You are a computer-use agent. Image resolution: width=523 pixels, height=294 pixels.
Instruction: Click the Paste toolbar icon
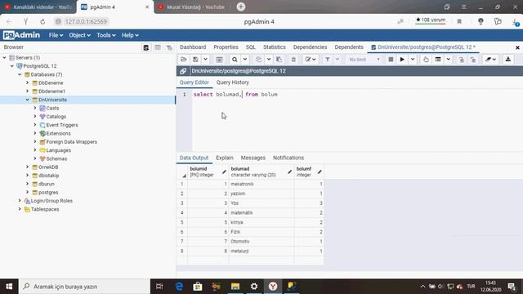coord(279,60)
